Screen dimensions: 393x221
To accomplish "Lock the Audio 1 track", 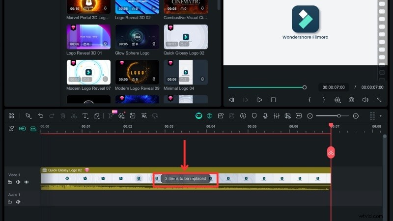I will (x=10, y=202).
